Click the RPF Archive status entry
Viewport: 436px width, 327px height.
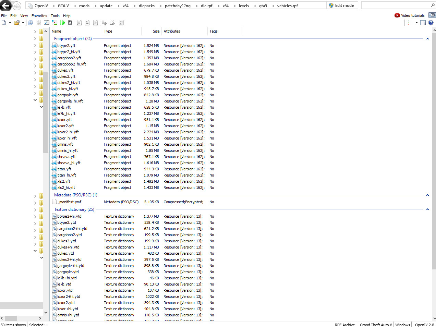click(345, 325)
